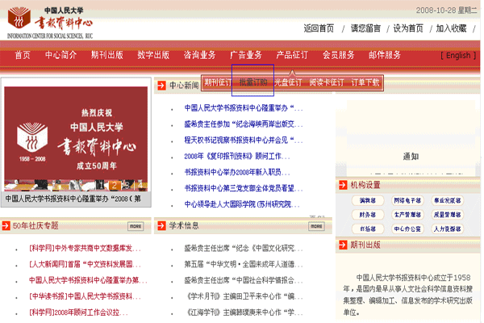
Task: Click the red arrow icon beside 期刊出版 heading
Action: pos(343,245)
